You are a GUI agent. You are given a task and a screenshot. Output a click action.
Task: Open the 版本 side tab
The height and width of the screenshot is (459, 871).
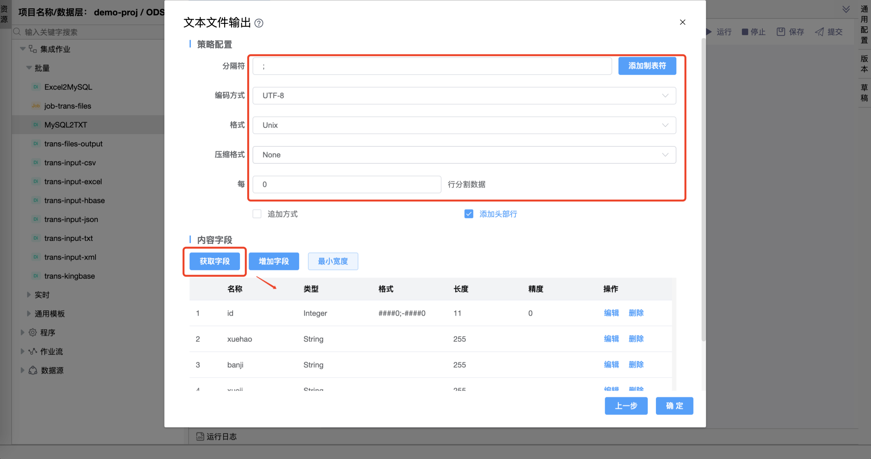[864, 63]
